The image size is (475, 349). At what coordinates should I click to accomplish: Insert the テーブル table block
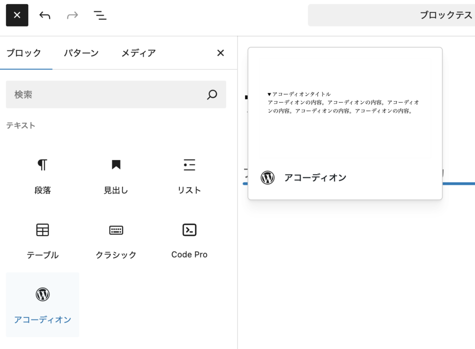42,240
